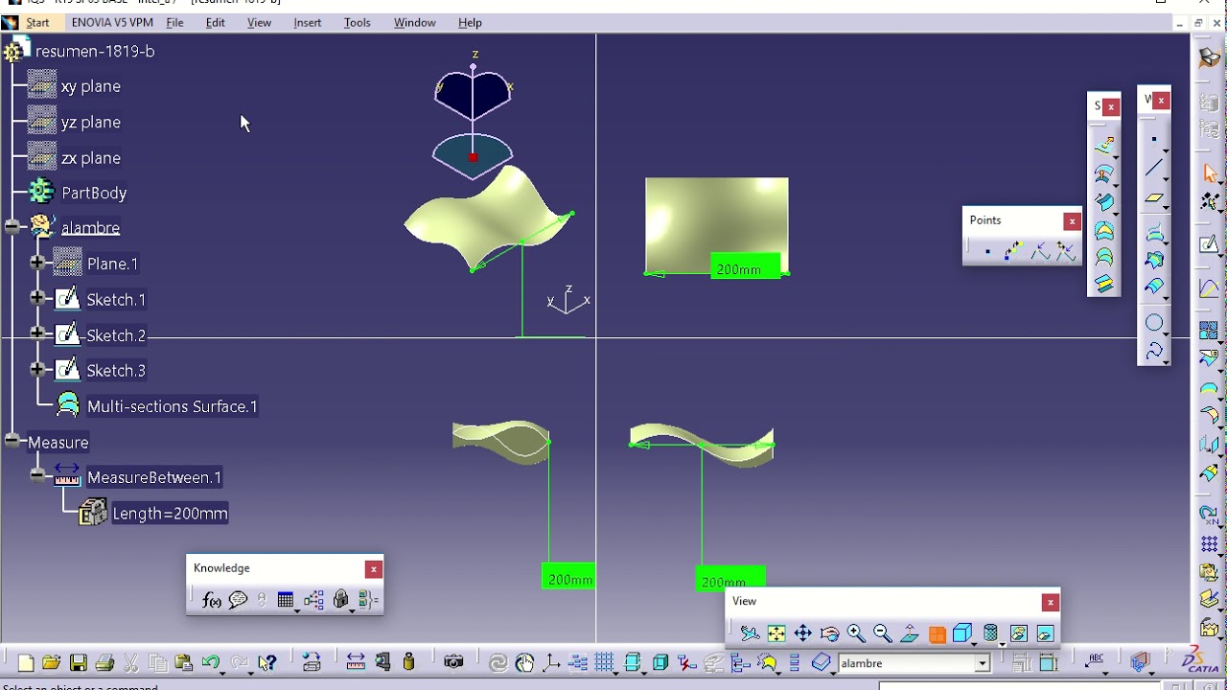
Task: Click the Fill surface icon in Surfaces toolbar
Action: pyautogui.click(x=1104, y=230)
